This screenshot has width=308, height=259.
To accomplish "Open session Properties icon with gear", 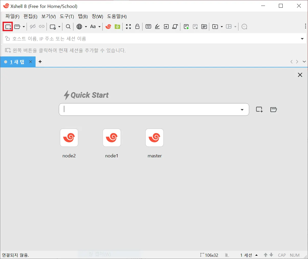I will coord(53,27).
